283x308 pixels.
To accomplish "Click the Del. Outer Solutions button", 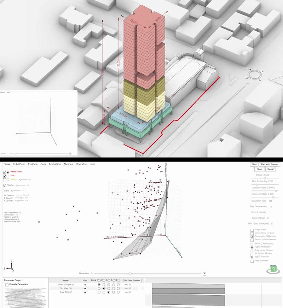I will tap(132, 280).
